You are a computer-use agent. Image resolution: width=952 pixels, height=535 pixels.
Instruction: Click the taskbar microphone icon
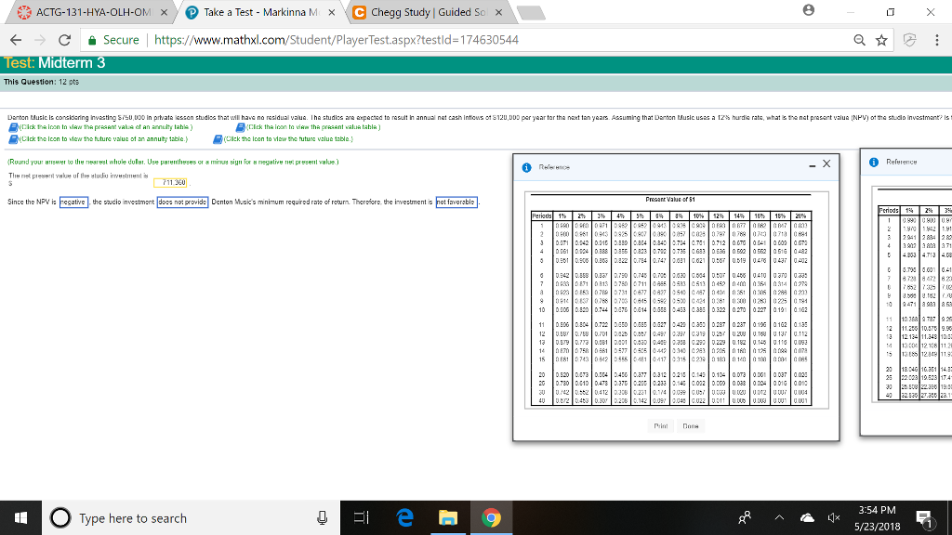pos(323,518)
